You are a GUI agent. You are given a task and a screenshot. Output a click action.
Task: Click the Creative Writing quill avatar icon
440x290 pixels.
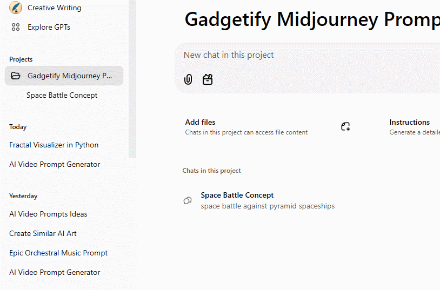coord(16,8)
